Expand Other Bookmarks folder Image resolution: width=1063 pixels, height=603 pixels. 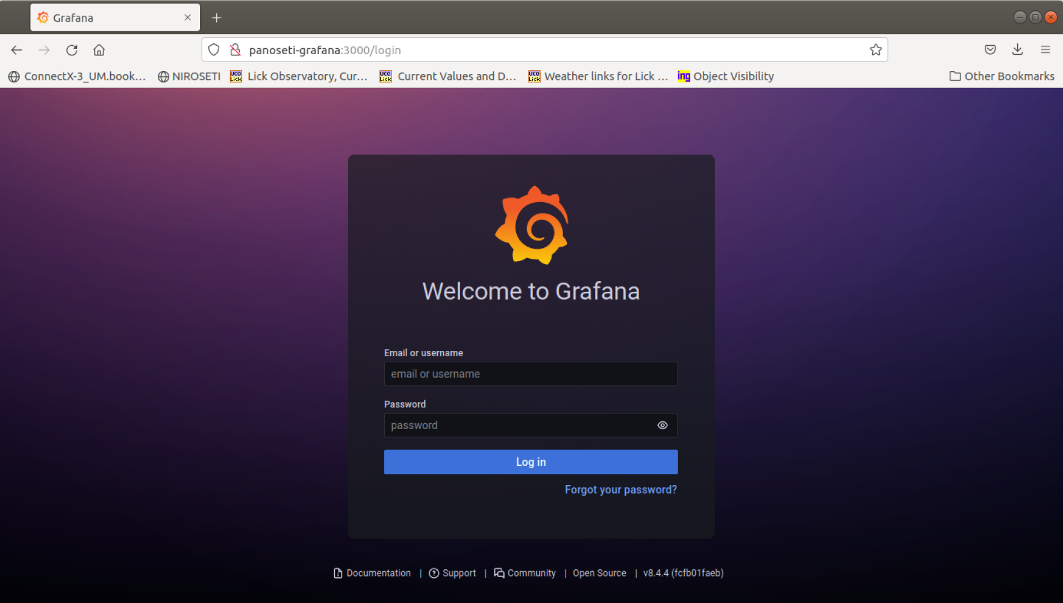(x=1002, y=76)
